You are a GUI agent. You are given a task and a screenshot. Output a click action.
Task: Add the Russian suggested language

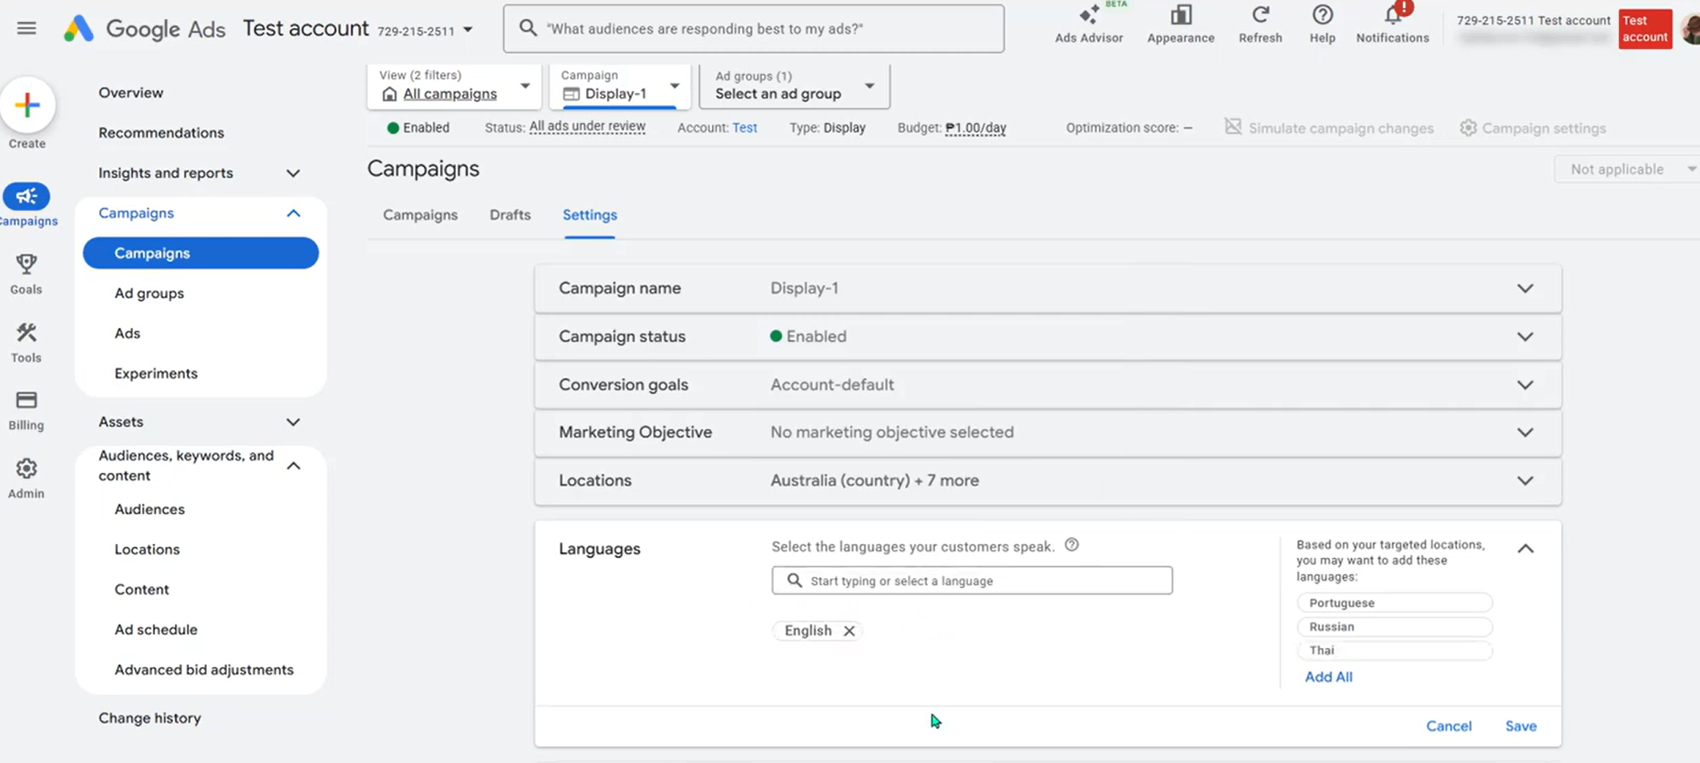coord(1394,626)
